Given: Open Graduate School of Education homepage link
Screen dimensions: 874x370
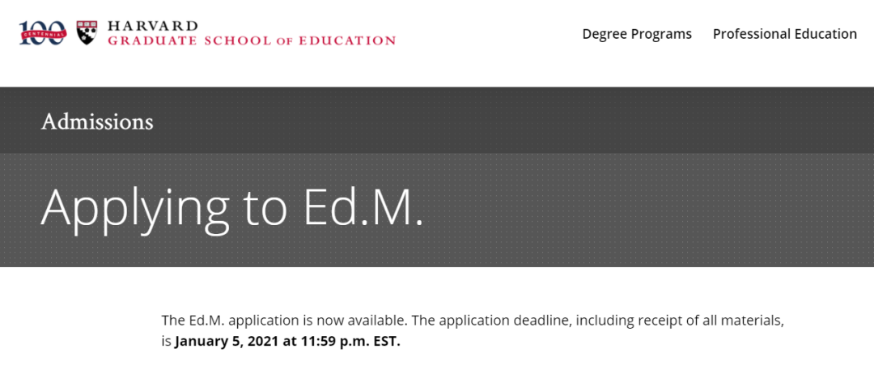Looking at the screenshot, I should (x=252, y=40).
